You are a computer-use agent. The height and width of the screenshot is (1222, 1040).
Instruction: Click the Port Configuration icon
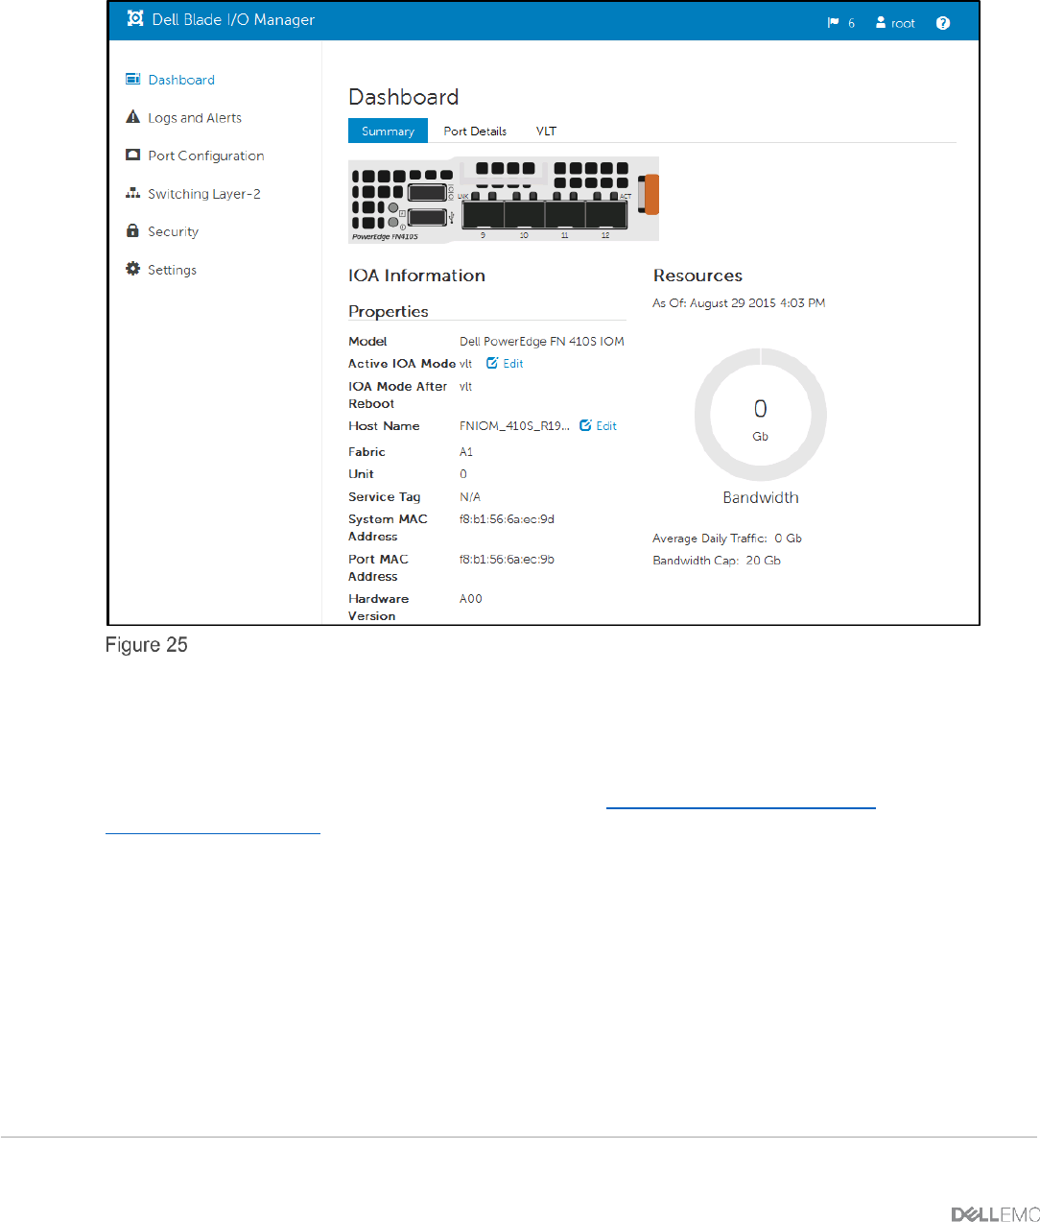[x=133, y=155]
